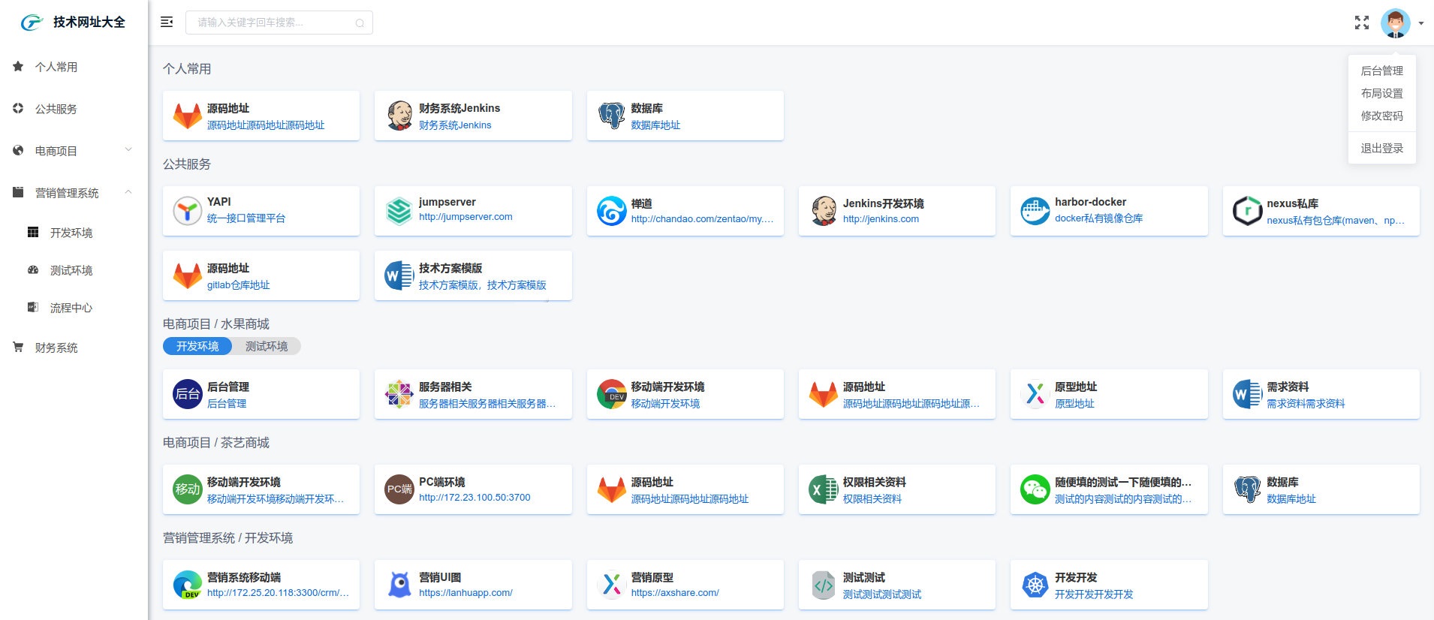Toggle the user avatar dropdown arrow

coord(1421,23)
